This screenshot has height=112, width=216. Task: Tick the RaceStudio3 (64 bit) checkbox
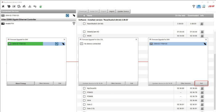84,24
